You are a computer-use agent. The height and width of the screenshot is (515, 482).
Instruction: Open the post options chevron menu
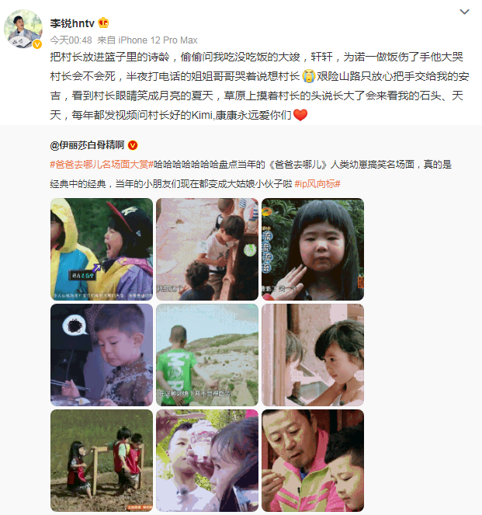pos(464,12)
